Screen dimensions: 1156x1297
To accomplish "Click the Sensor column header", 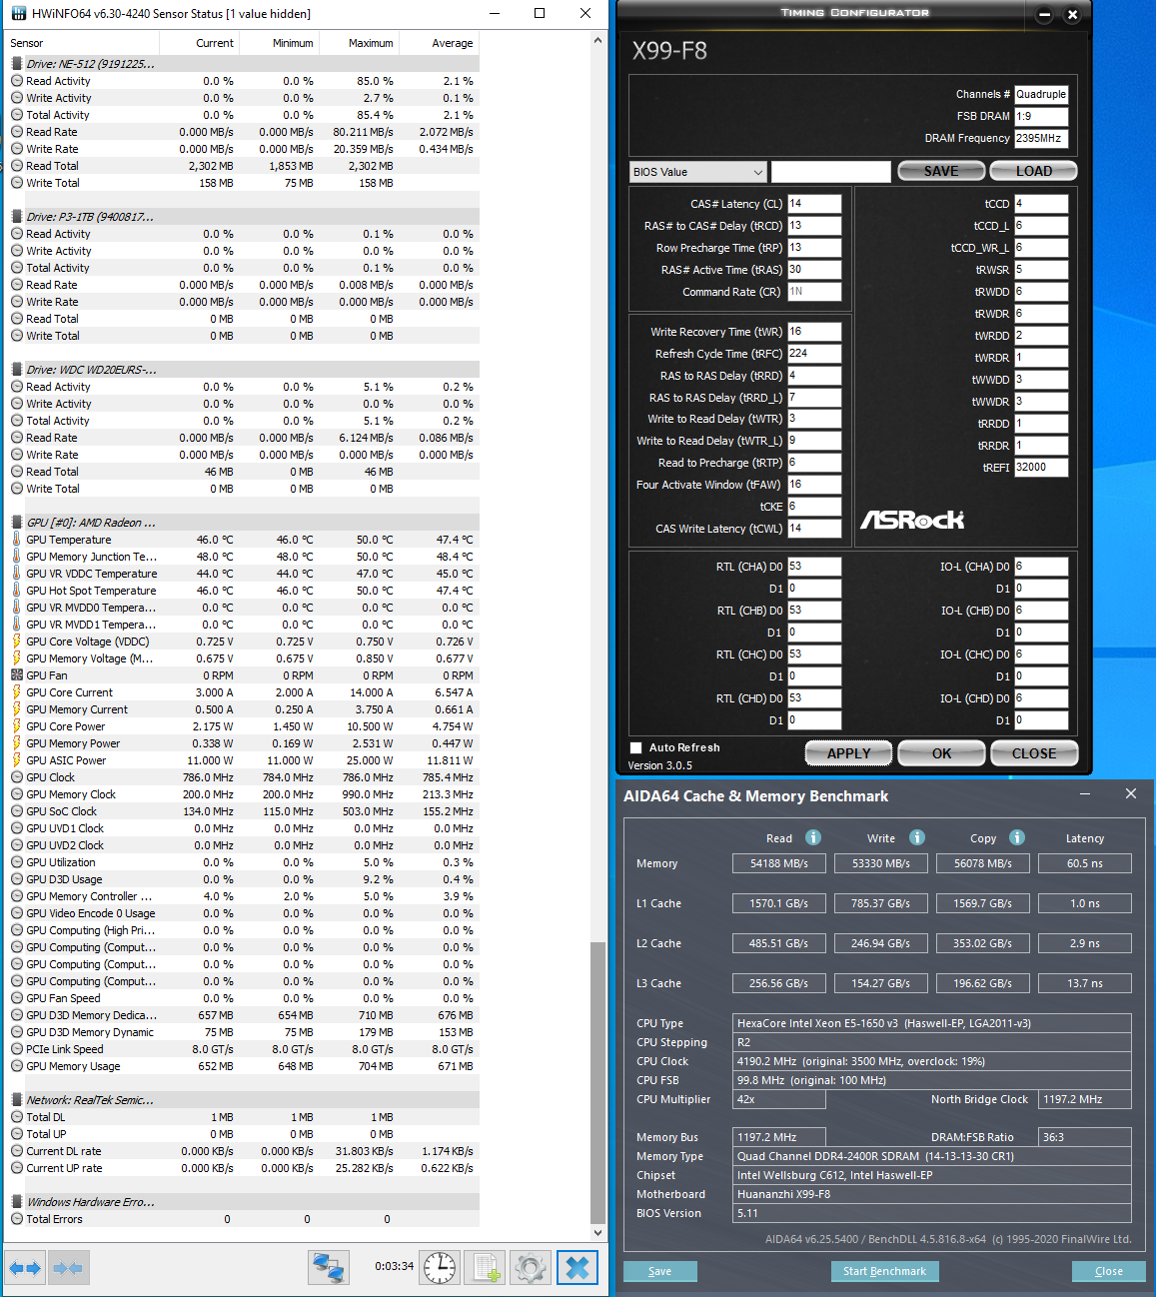I will coord(82,43).
